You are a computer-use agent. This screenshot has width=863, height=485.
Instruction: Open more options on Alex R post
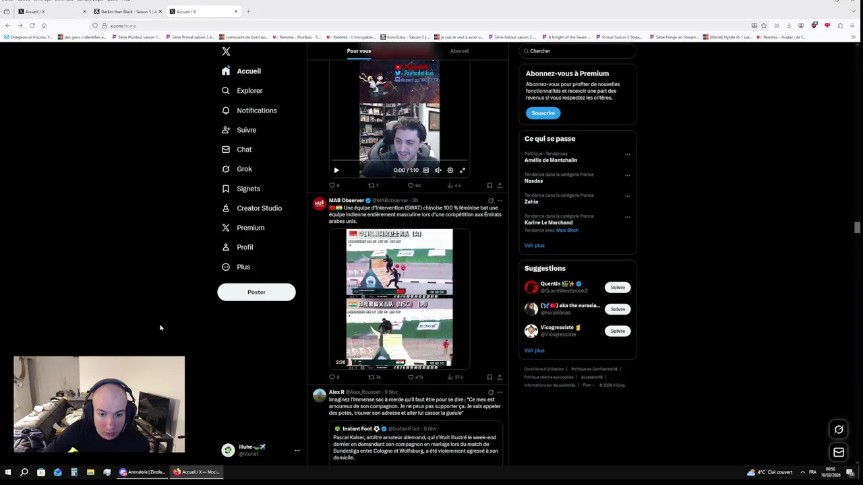coord(500,392)
